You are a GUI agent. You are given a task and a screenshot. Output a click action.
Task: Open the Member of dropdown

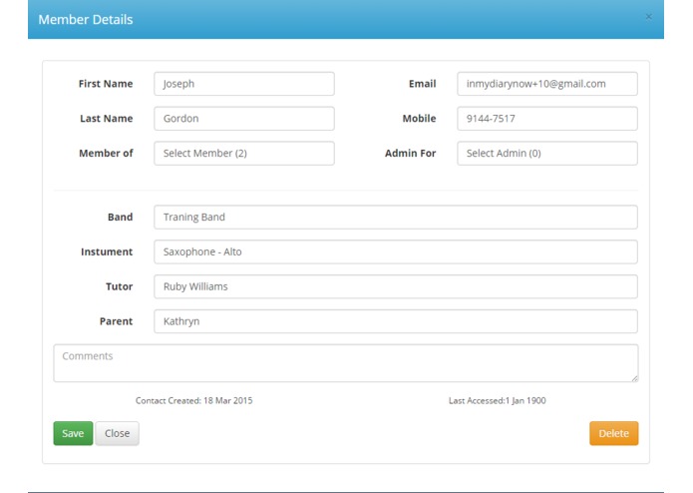coord(244,153)
